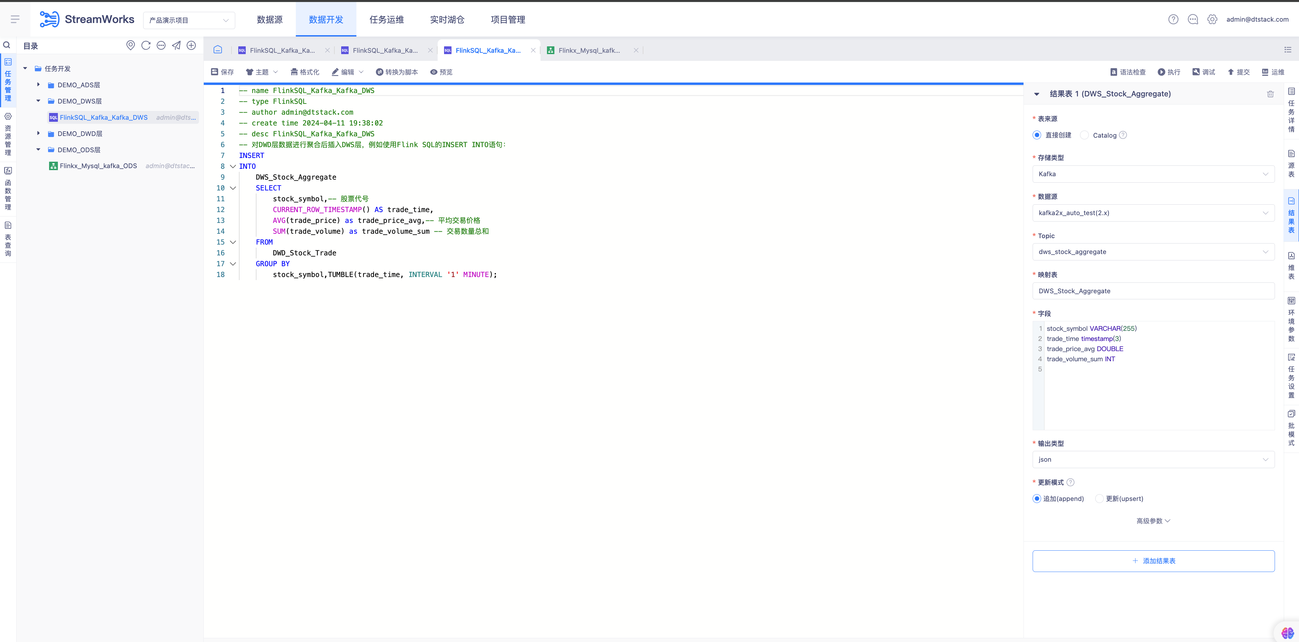Screen dimensions: 1299x642
Task: Click 格式化 format button
Action: click(305, 72)
